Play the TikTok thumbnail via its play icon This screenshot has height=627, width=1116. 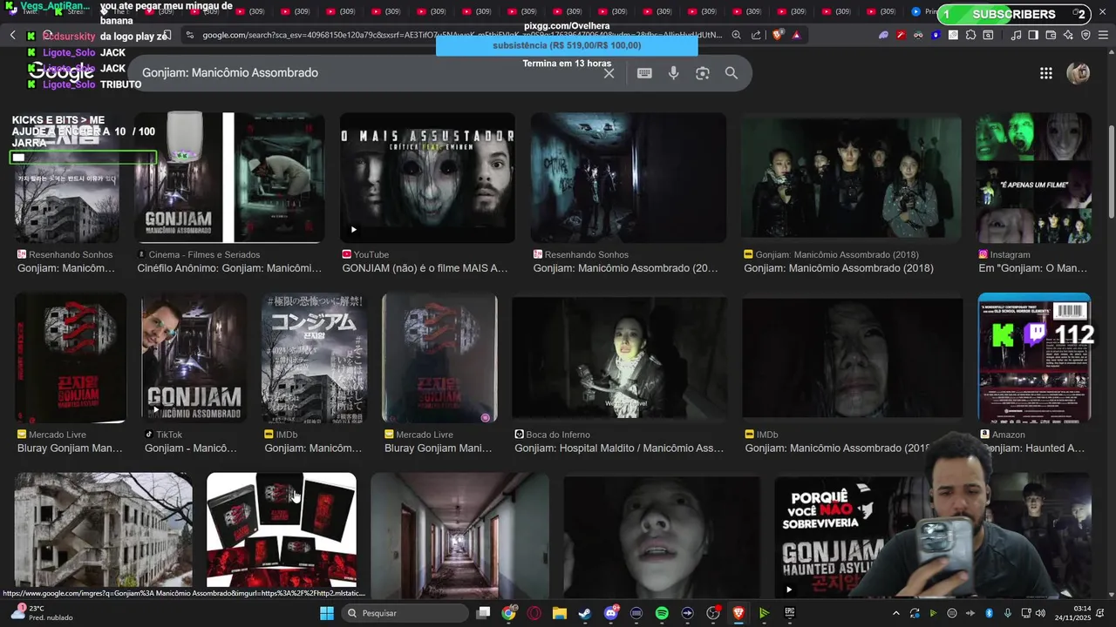[155, 409]
